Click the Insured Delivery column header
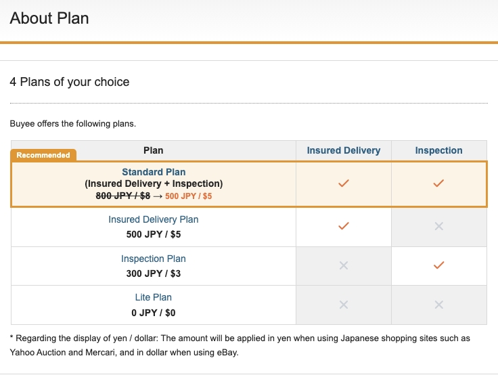Image resolution: width=498 pixels, height=375 pixels. tap(344, 150)
